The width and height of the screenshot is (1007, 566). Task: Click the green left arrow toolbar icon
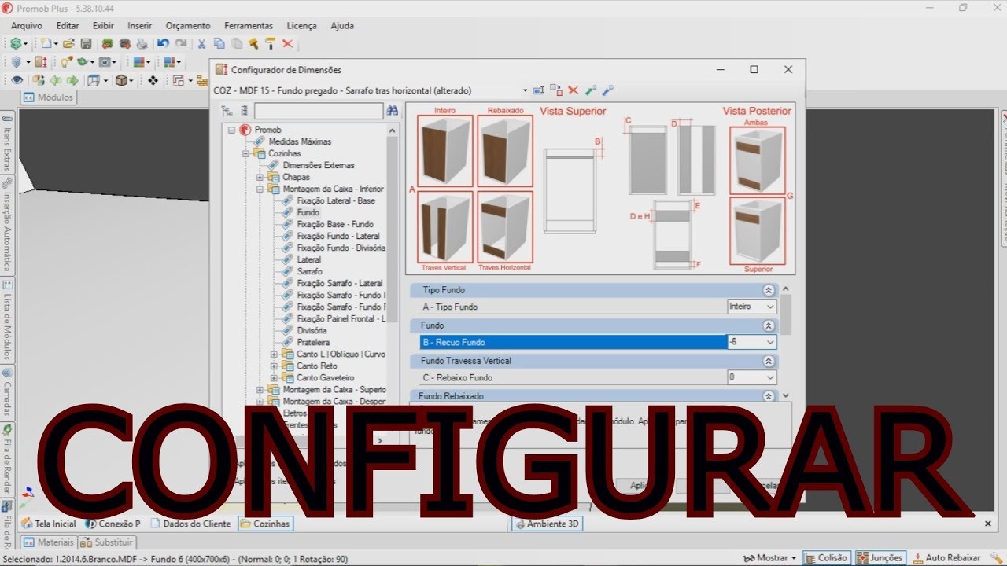pos(56,80)
